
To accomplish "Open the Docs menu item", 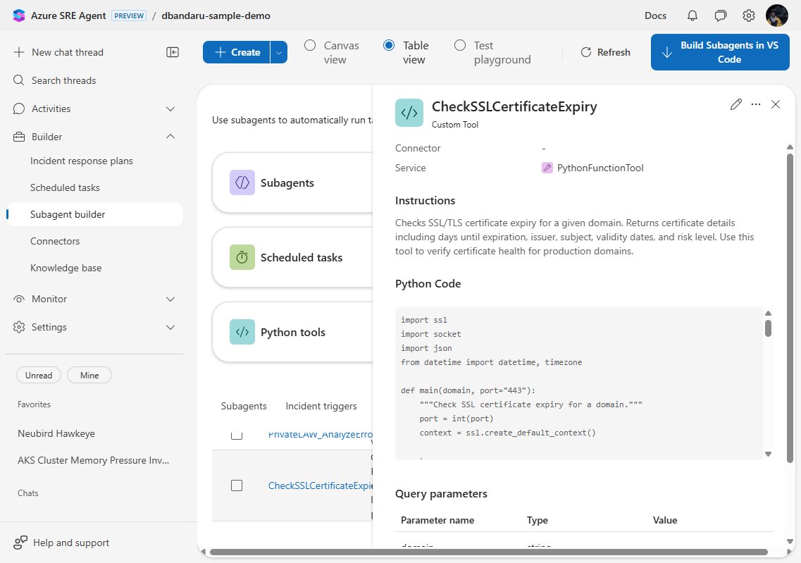I will [x=655, y=15].
